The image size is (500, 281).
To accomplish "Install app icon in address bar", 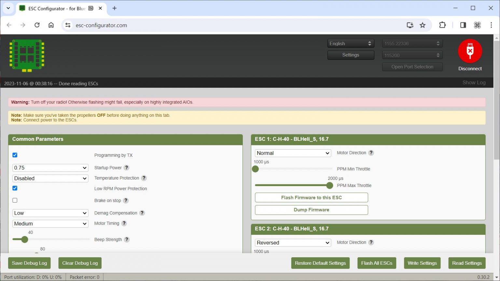I will 410,25.
